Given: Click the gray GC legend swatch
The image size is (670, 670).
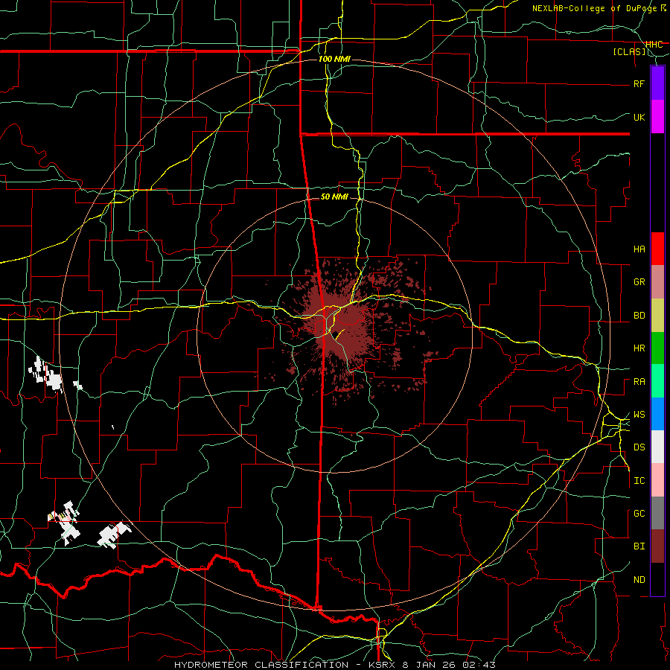Looking at the screenshot, I should (657, 513).
